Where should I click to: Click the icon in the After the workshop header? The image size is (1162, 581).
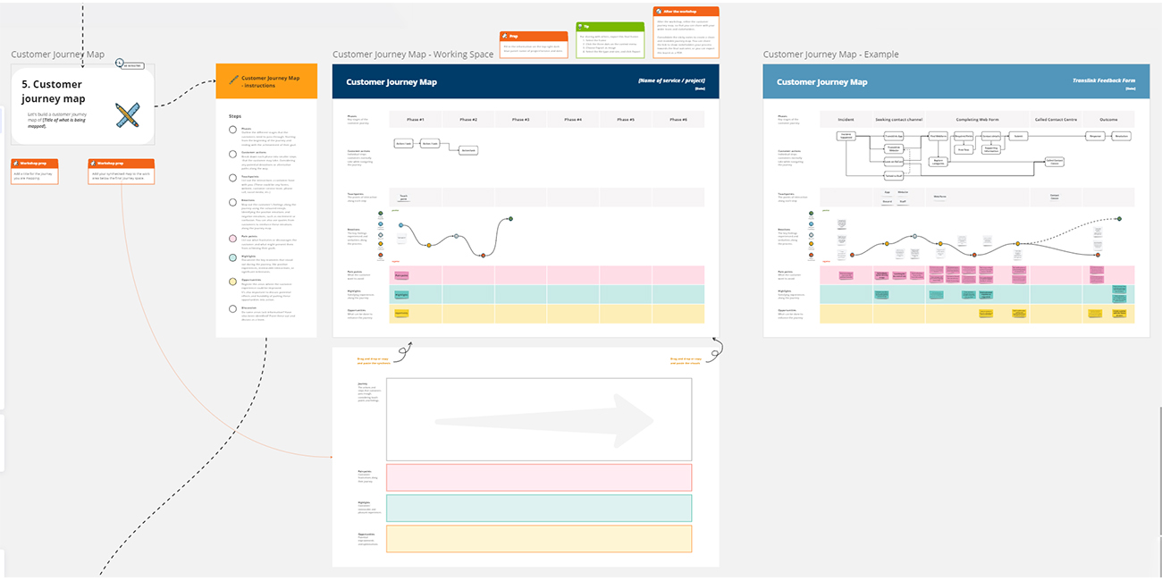pos(658,12)
